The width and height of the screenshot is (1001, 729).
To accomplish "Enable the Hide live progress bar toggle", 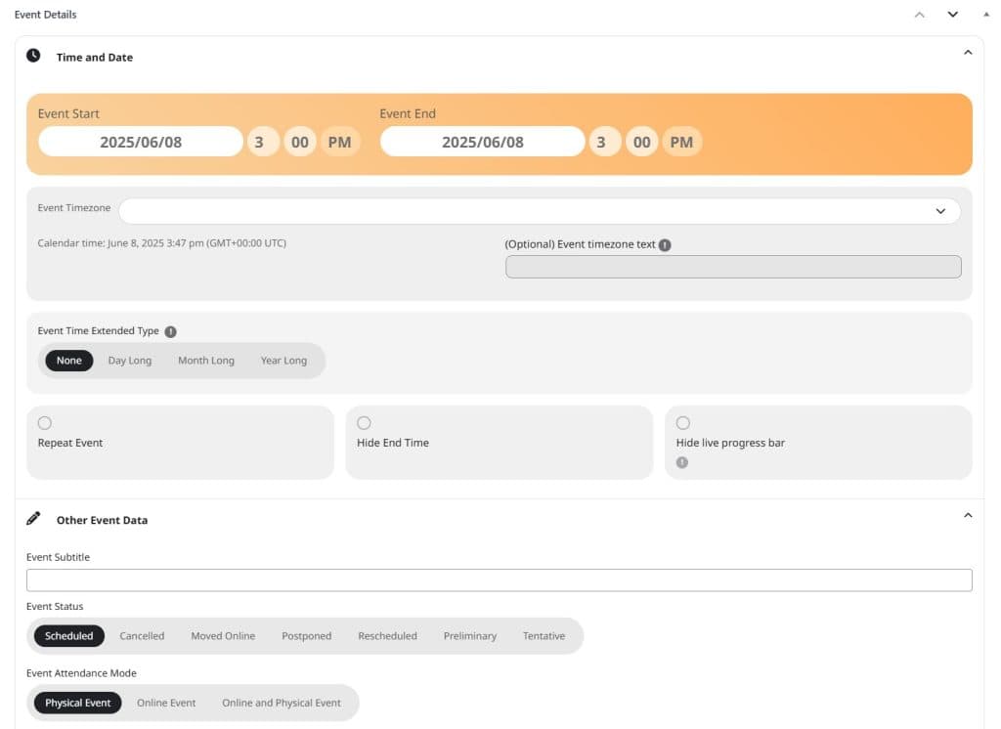I will pos(683,423).
